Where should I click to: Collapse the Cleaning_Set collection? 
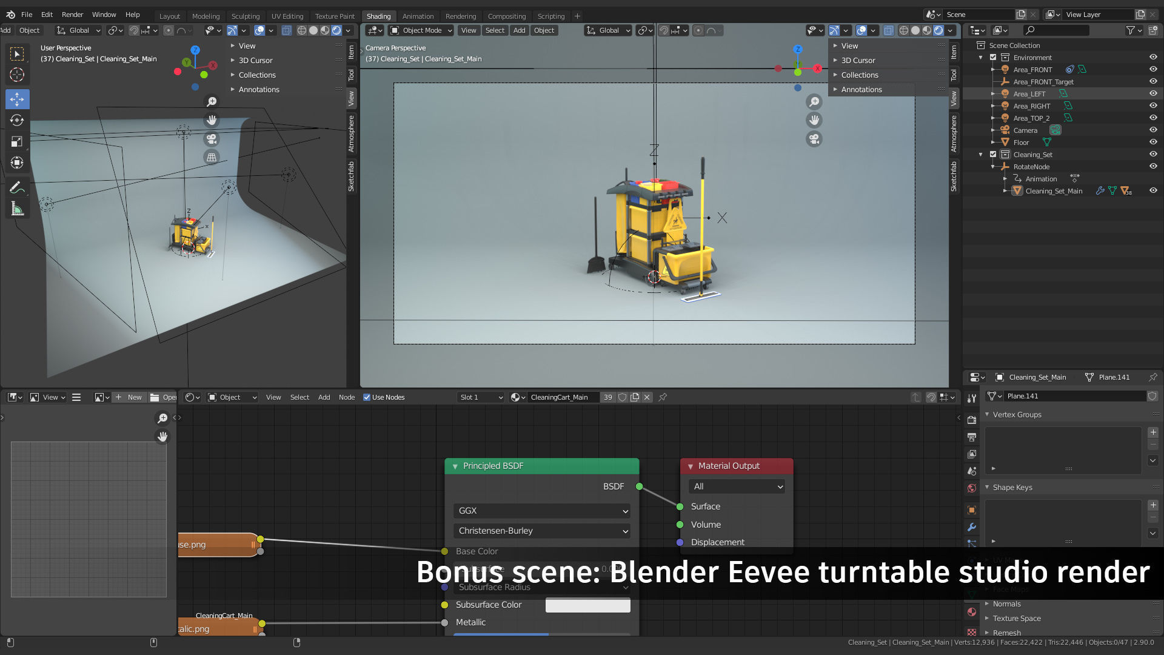tap(981, 154)
